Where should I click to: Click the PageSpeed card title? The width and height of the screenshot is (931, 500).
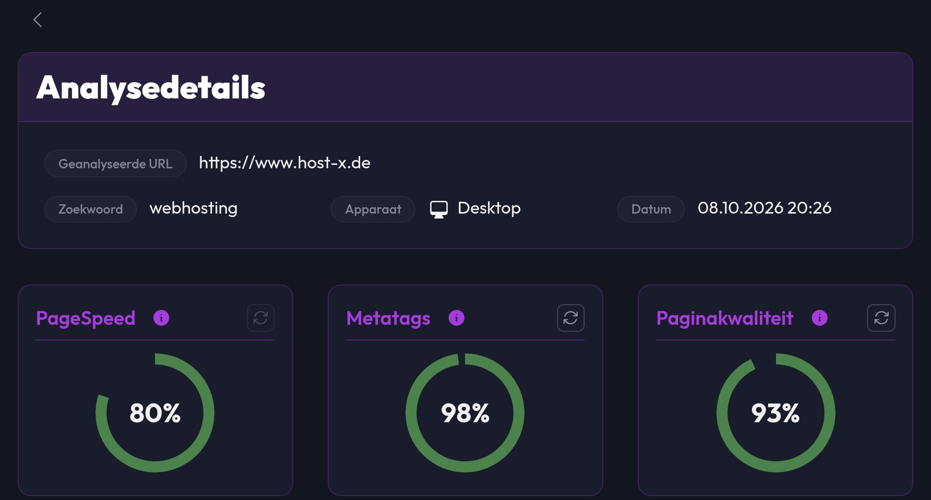click(86, 318)
